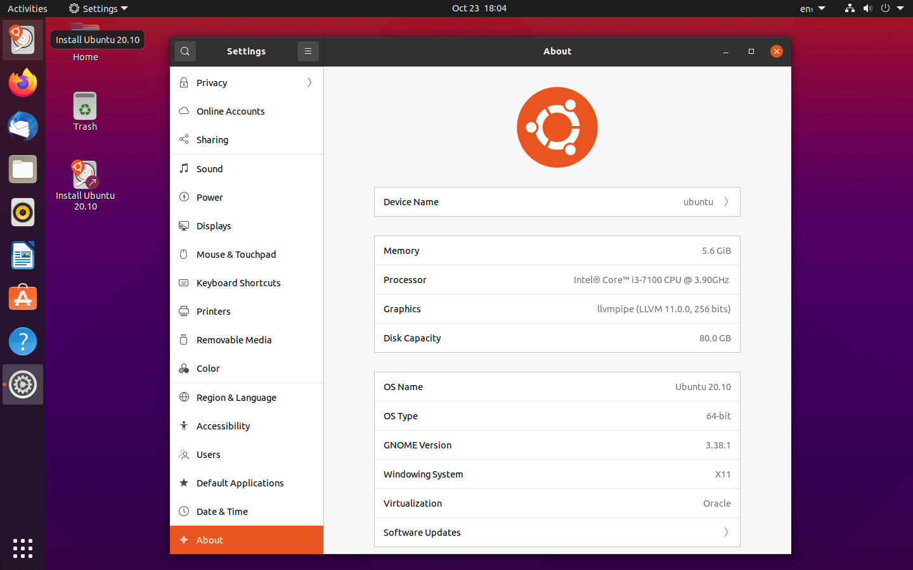Viewport: 913px width, 570px height.
Task: Open Help from the dock
Action: click(x=23, y=341)
